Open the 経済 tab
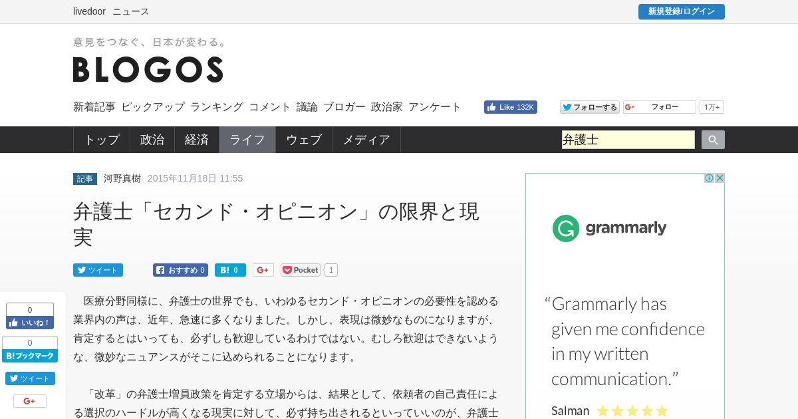The image size is (798, 419). [x=197, y=140]
